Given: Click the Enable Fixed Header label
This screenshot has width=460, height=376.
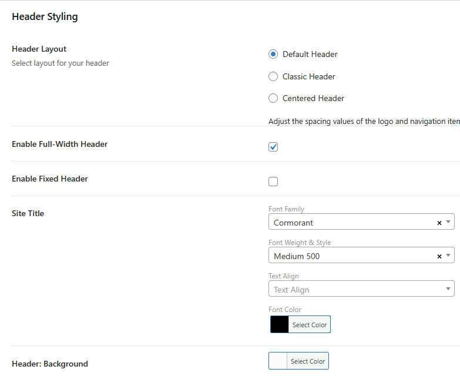Looking at the screenshot, I should (x=50, y=179).
